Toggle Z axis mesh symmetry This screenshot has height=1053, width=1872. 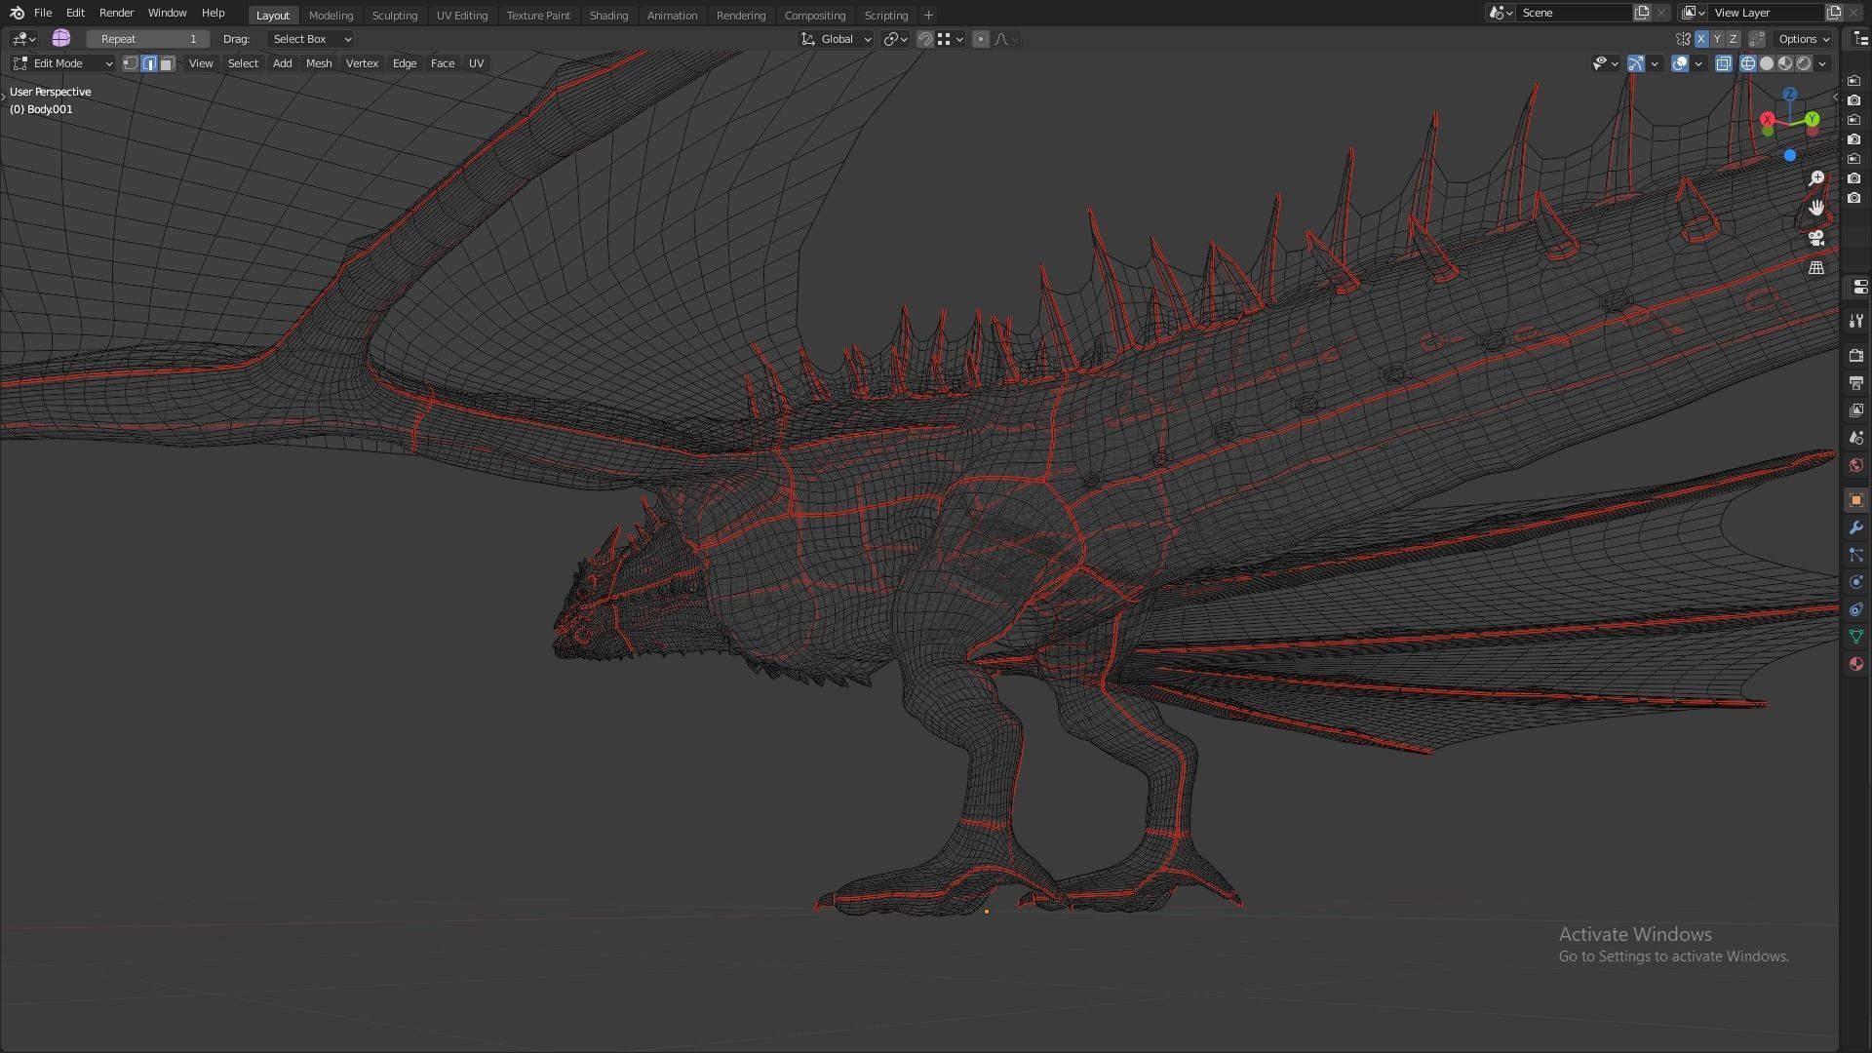tap(1733, 39)
